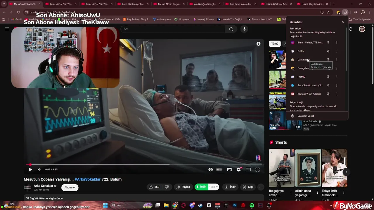Switch to Bozo Ekipten Ayrılma tab
This screenshot has height=210, width=374.
pyautogui.click(x=133, y=4)
